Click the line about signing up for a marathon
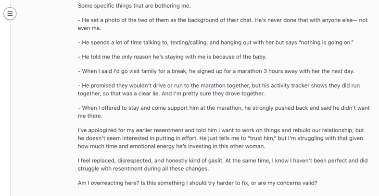The image size is (379, 196). [216, 71]
